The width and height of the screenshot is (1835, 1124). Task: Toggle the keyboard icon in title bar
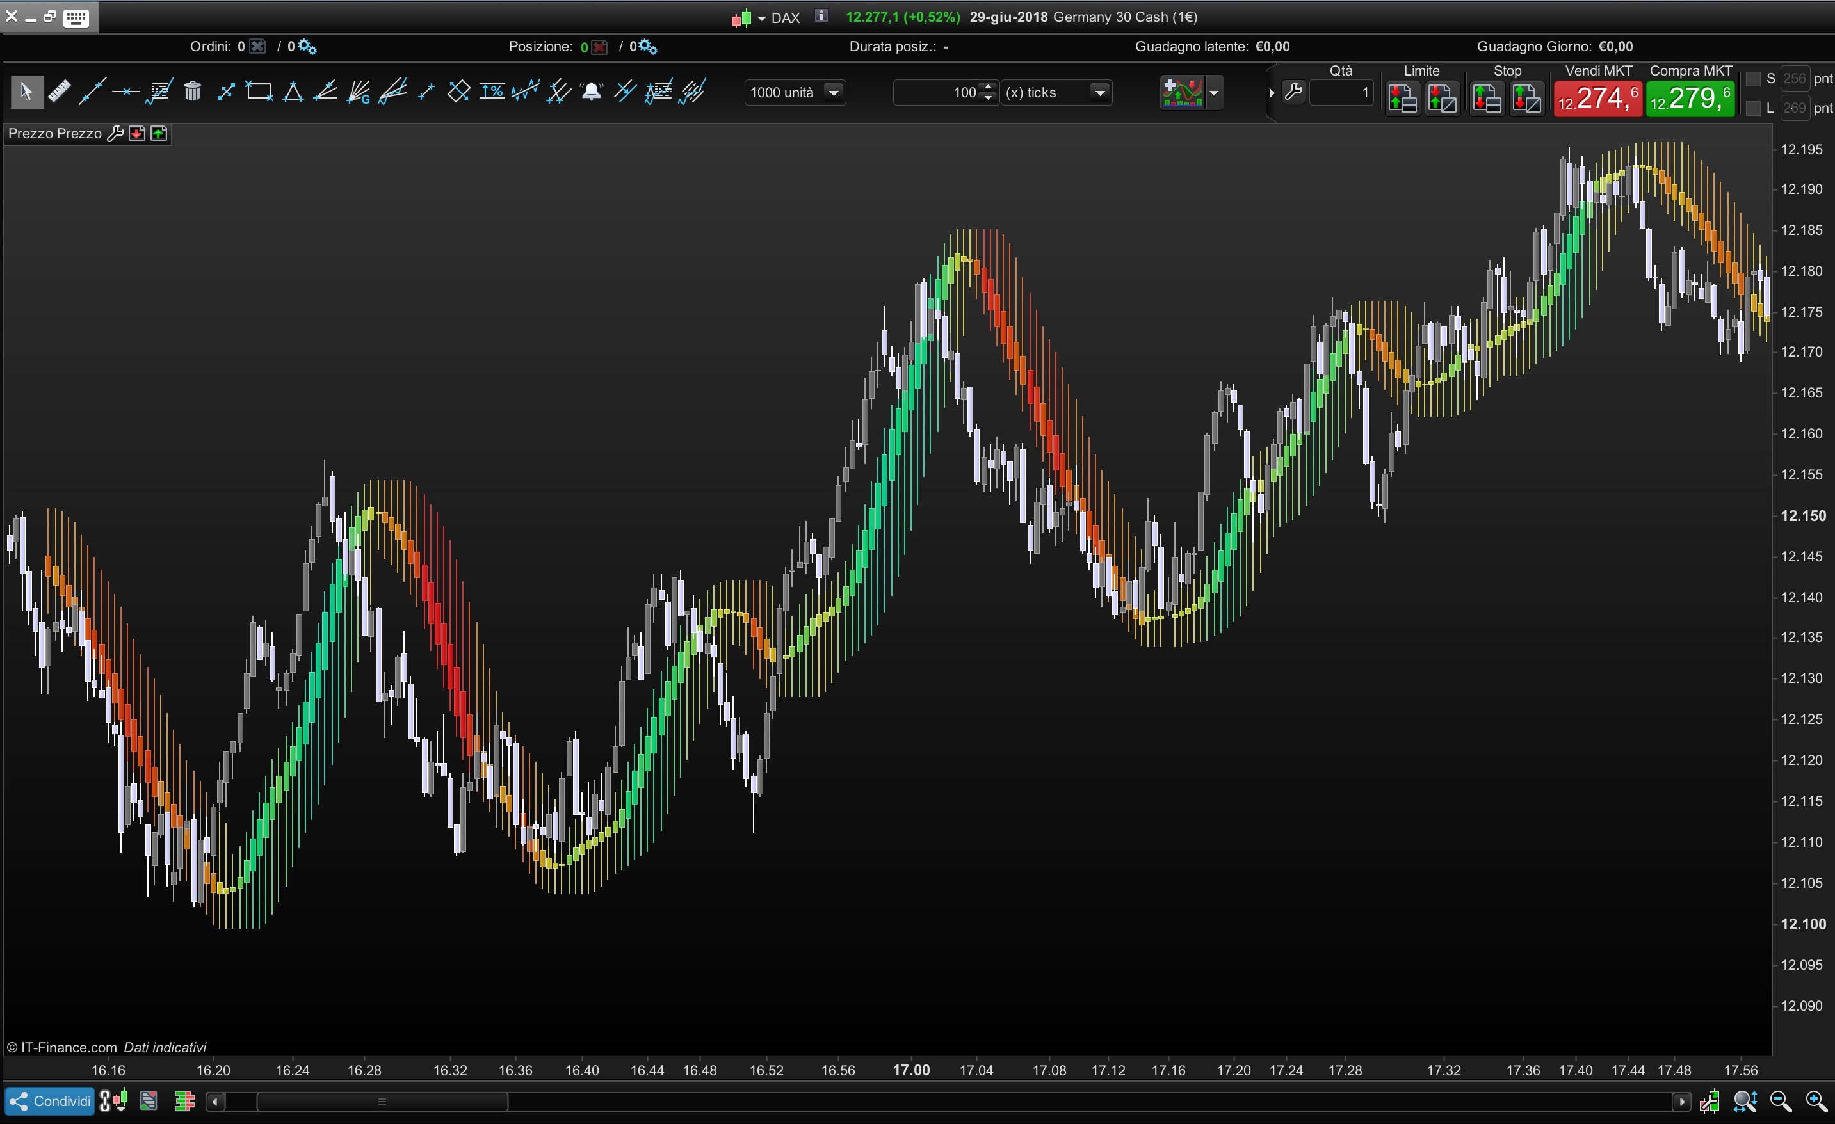76,18
